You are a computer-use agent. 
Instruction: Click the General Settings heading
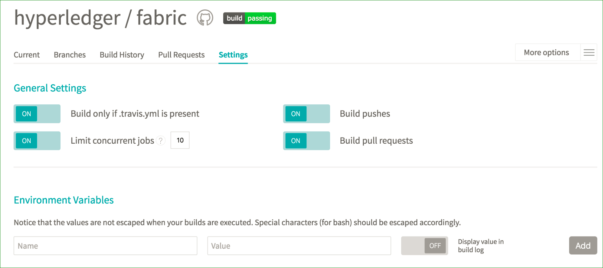(50, 88)
